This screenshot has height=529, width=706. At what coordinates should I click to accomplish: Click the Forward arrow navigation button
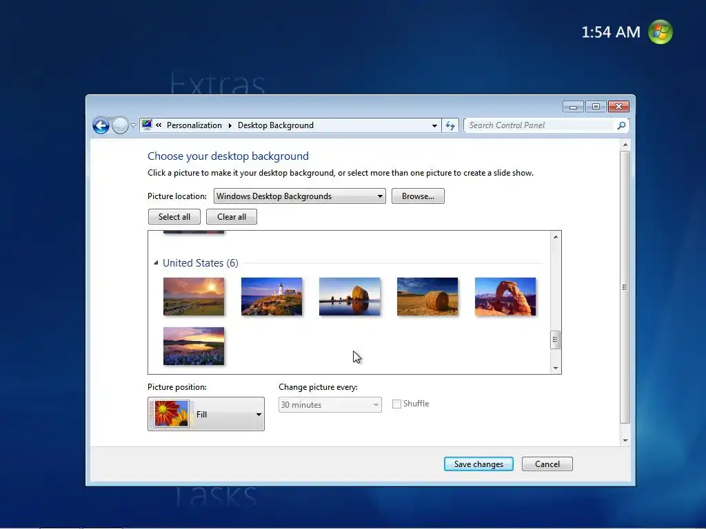[x=120, y=125]
